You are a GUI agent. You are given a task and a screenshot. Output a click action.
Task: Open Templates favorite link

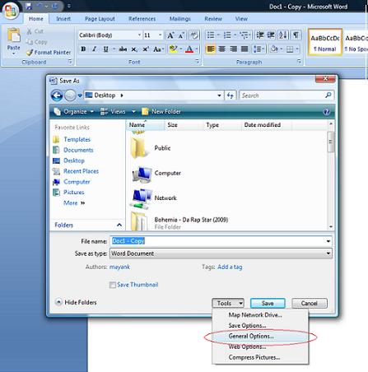coord(77,139)
